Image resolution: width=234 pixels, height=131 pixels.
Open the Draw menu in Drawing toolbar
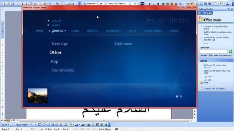(x=5, y=124)
